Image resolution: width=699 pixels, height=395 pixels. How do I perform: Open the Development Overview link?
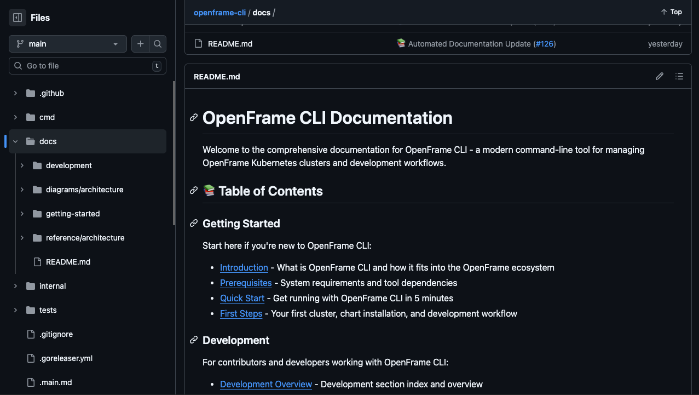266,384
